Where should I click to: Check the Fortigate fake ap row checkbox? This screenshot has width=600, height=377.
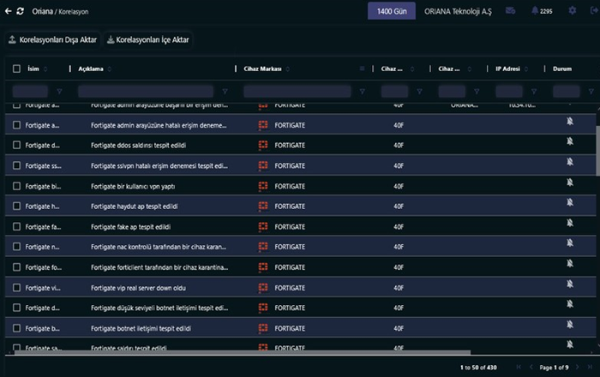coord(16,227)
